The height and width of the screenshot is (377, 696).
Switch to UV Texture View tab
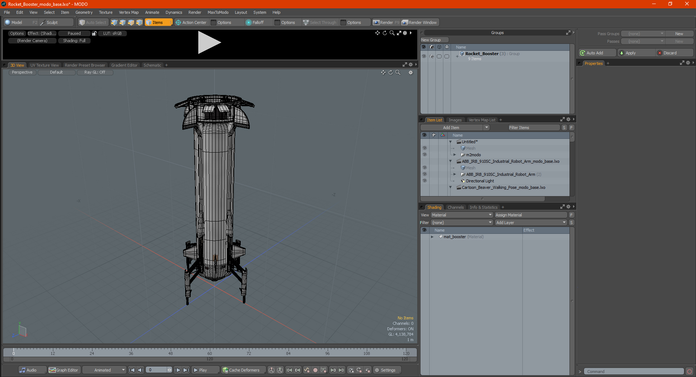(x=45, y=65)
